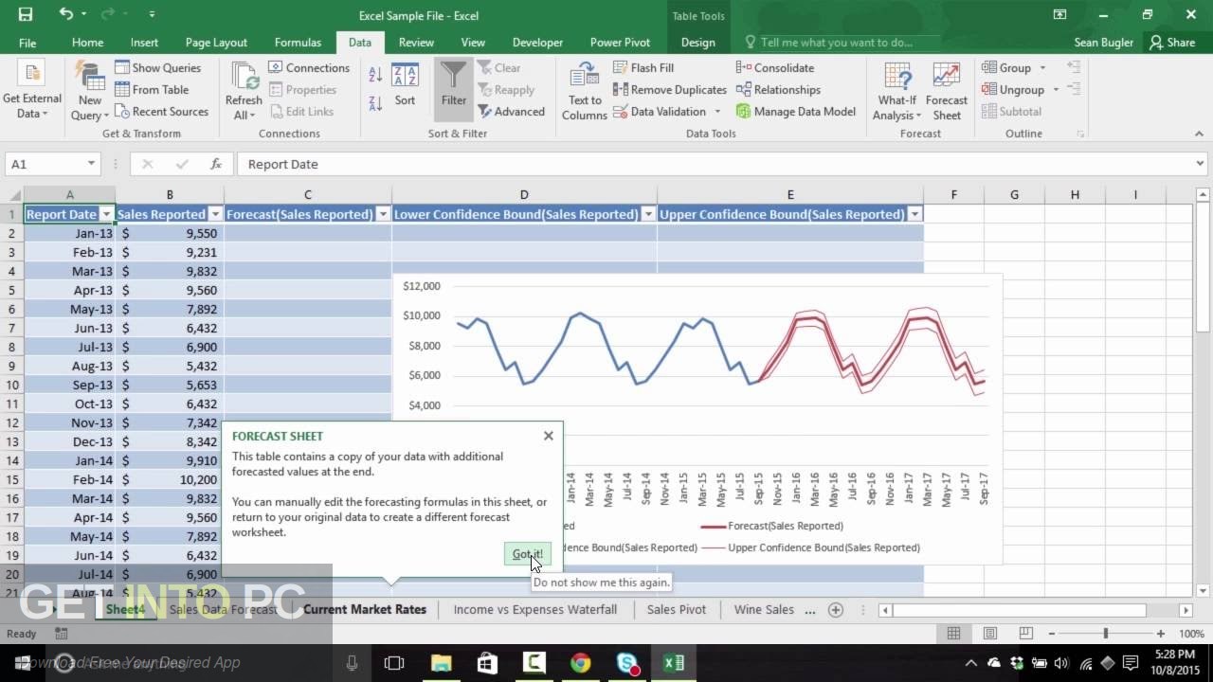Click the Share button

point(1172,43)
